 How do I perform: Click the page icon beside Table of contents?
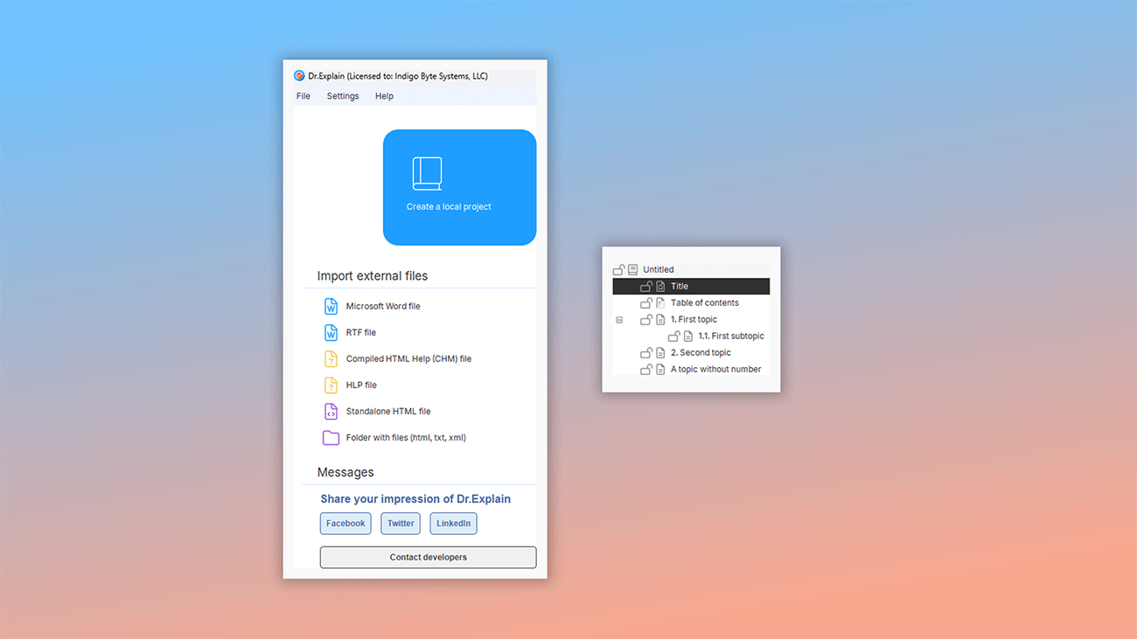pyautogui.click(x=660, y=302)
